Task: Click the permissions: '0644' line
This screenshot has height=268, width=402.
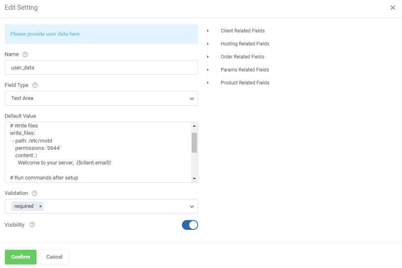Action: point(38,148)
